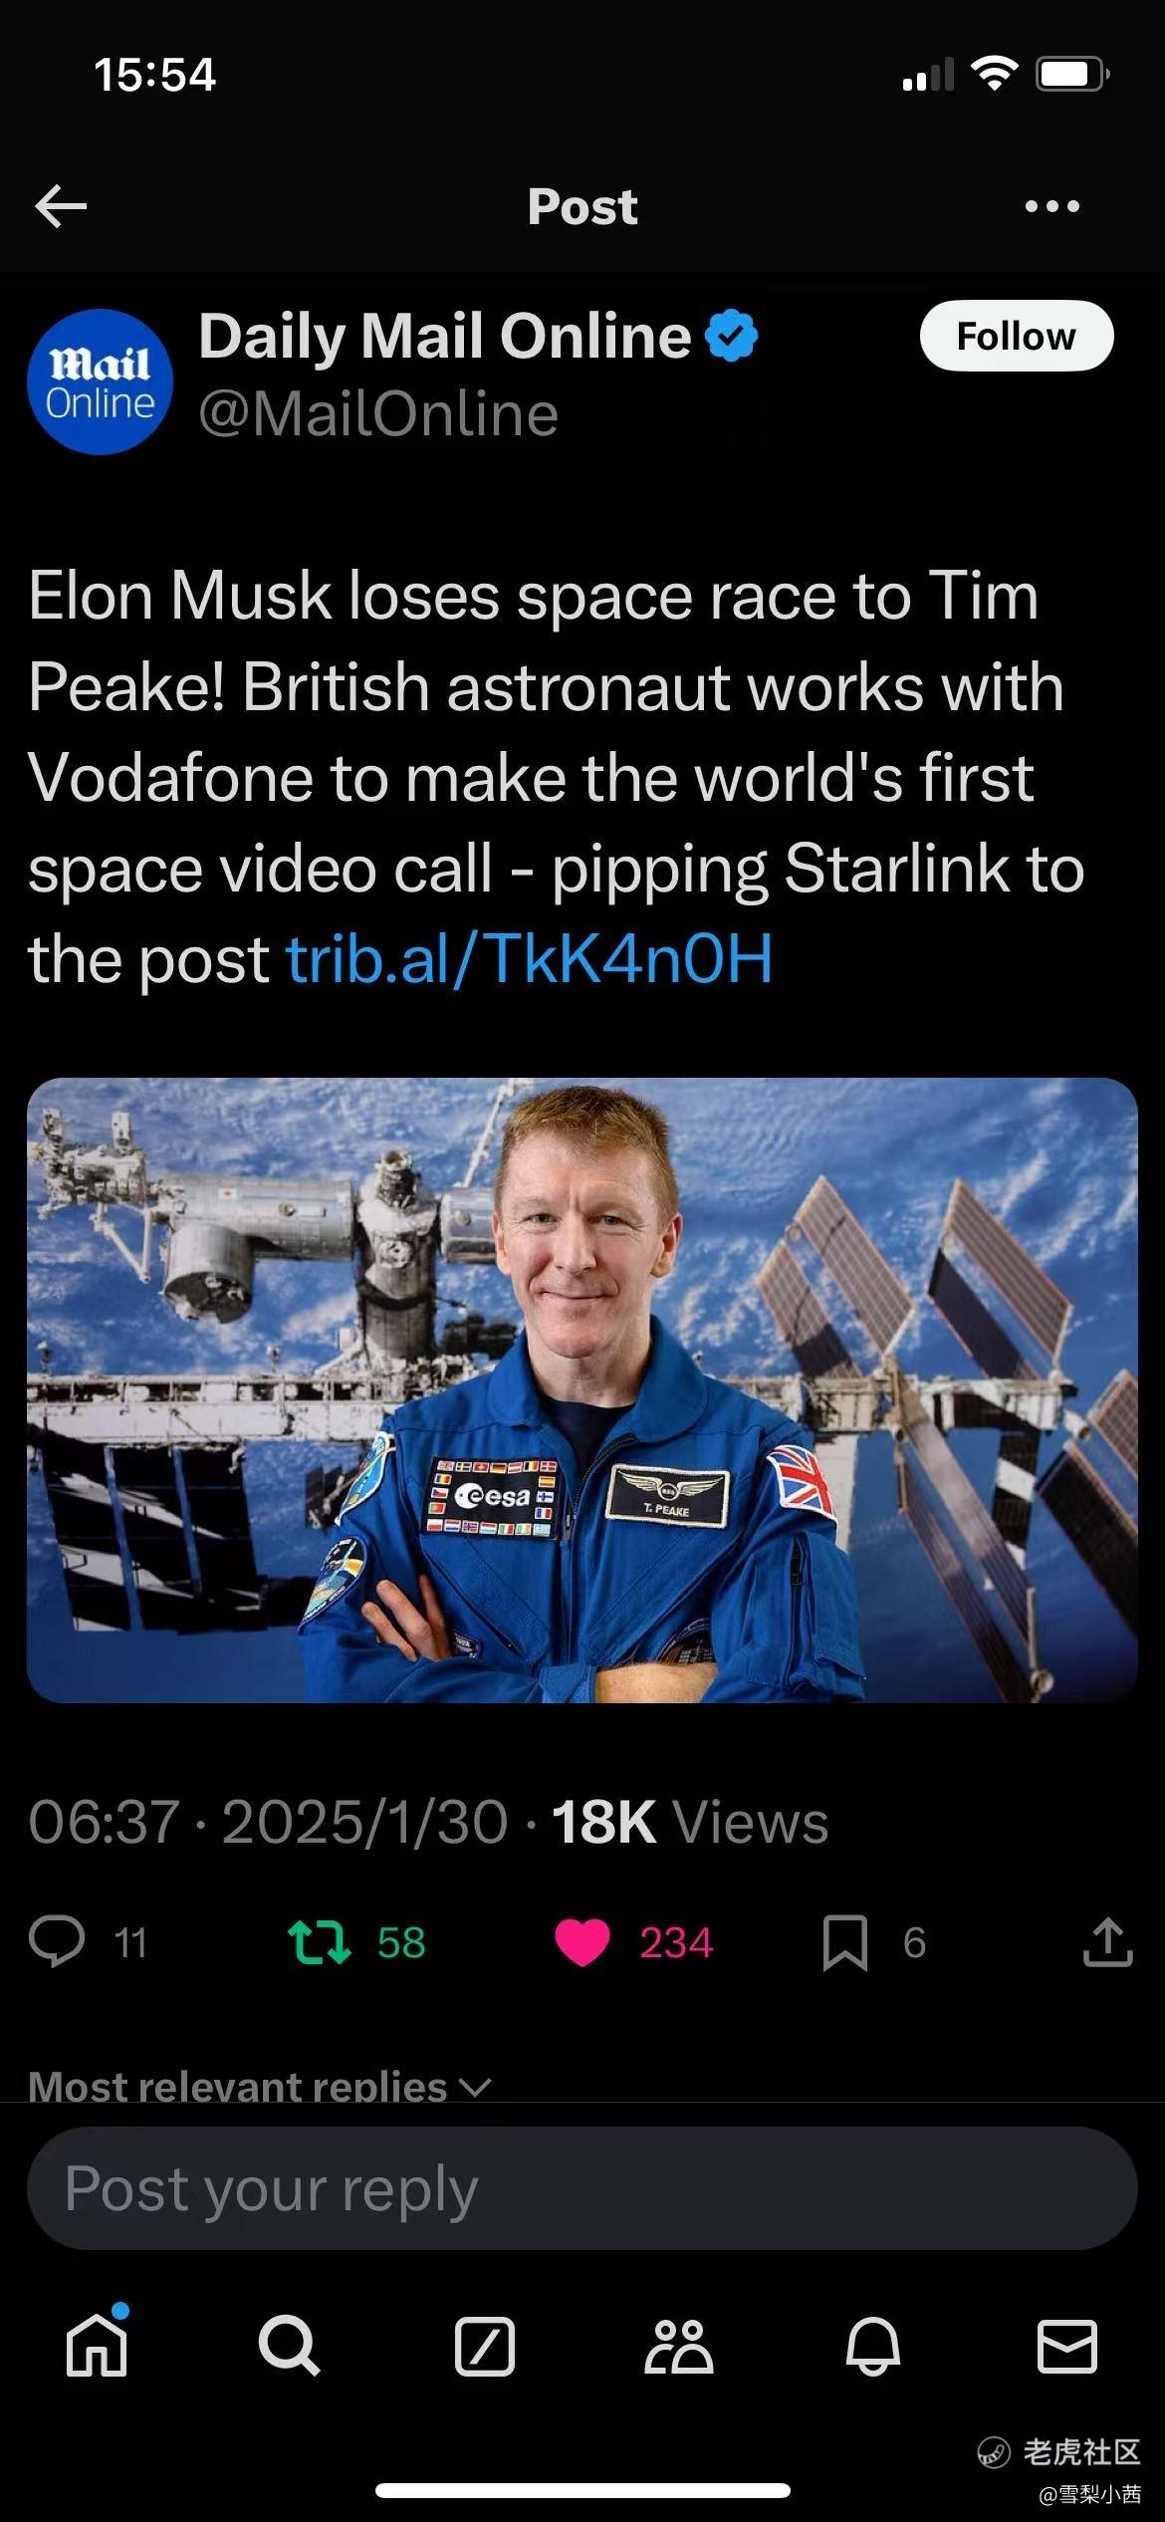This screenshot has width=1165, height=2522.
Task: View the Tim Peake astronaut photo
Action: [x=582, y=1389]
